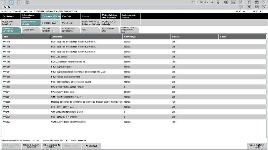Switch to Structure des composants tab
The width and height of the screenshot is (268, 150).
pyautogui.click(x=70, y=30)
